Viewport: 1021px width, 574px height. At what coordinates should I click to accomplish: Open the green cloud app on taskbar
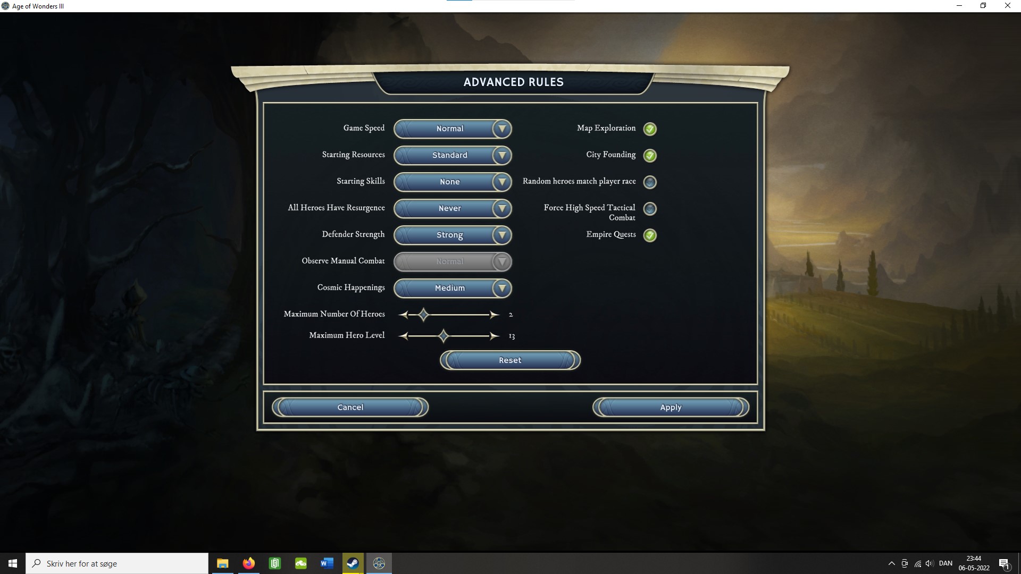point(300,563)
